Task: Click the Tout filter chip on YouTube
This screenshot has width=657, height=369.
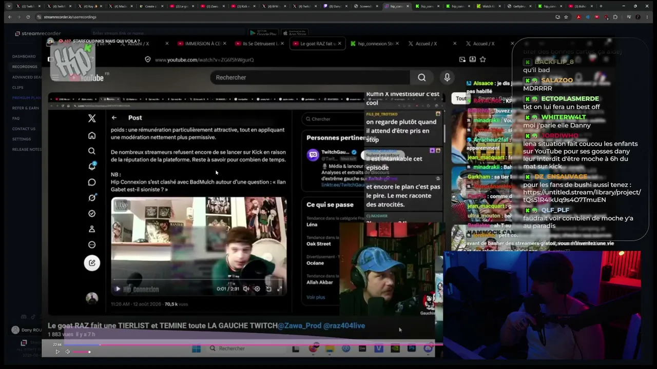Action: tap(461, 98)
